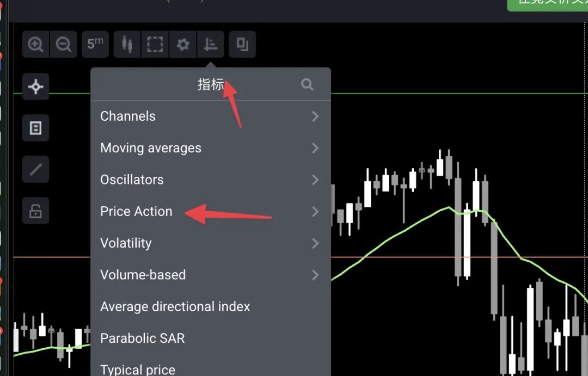Click the indicators toolbar icon

(210, 44)
